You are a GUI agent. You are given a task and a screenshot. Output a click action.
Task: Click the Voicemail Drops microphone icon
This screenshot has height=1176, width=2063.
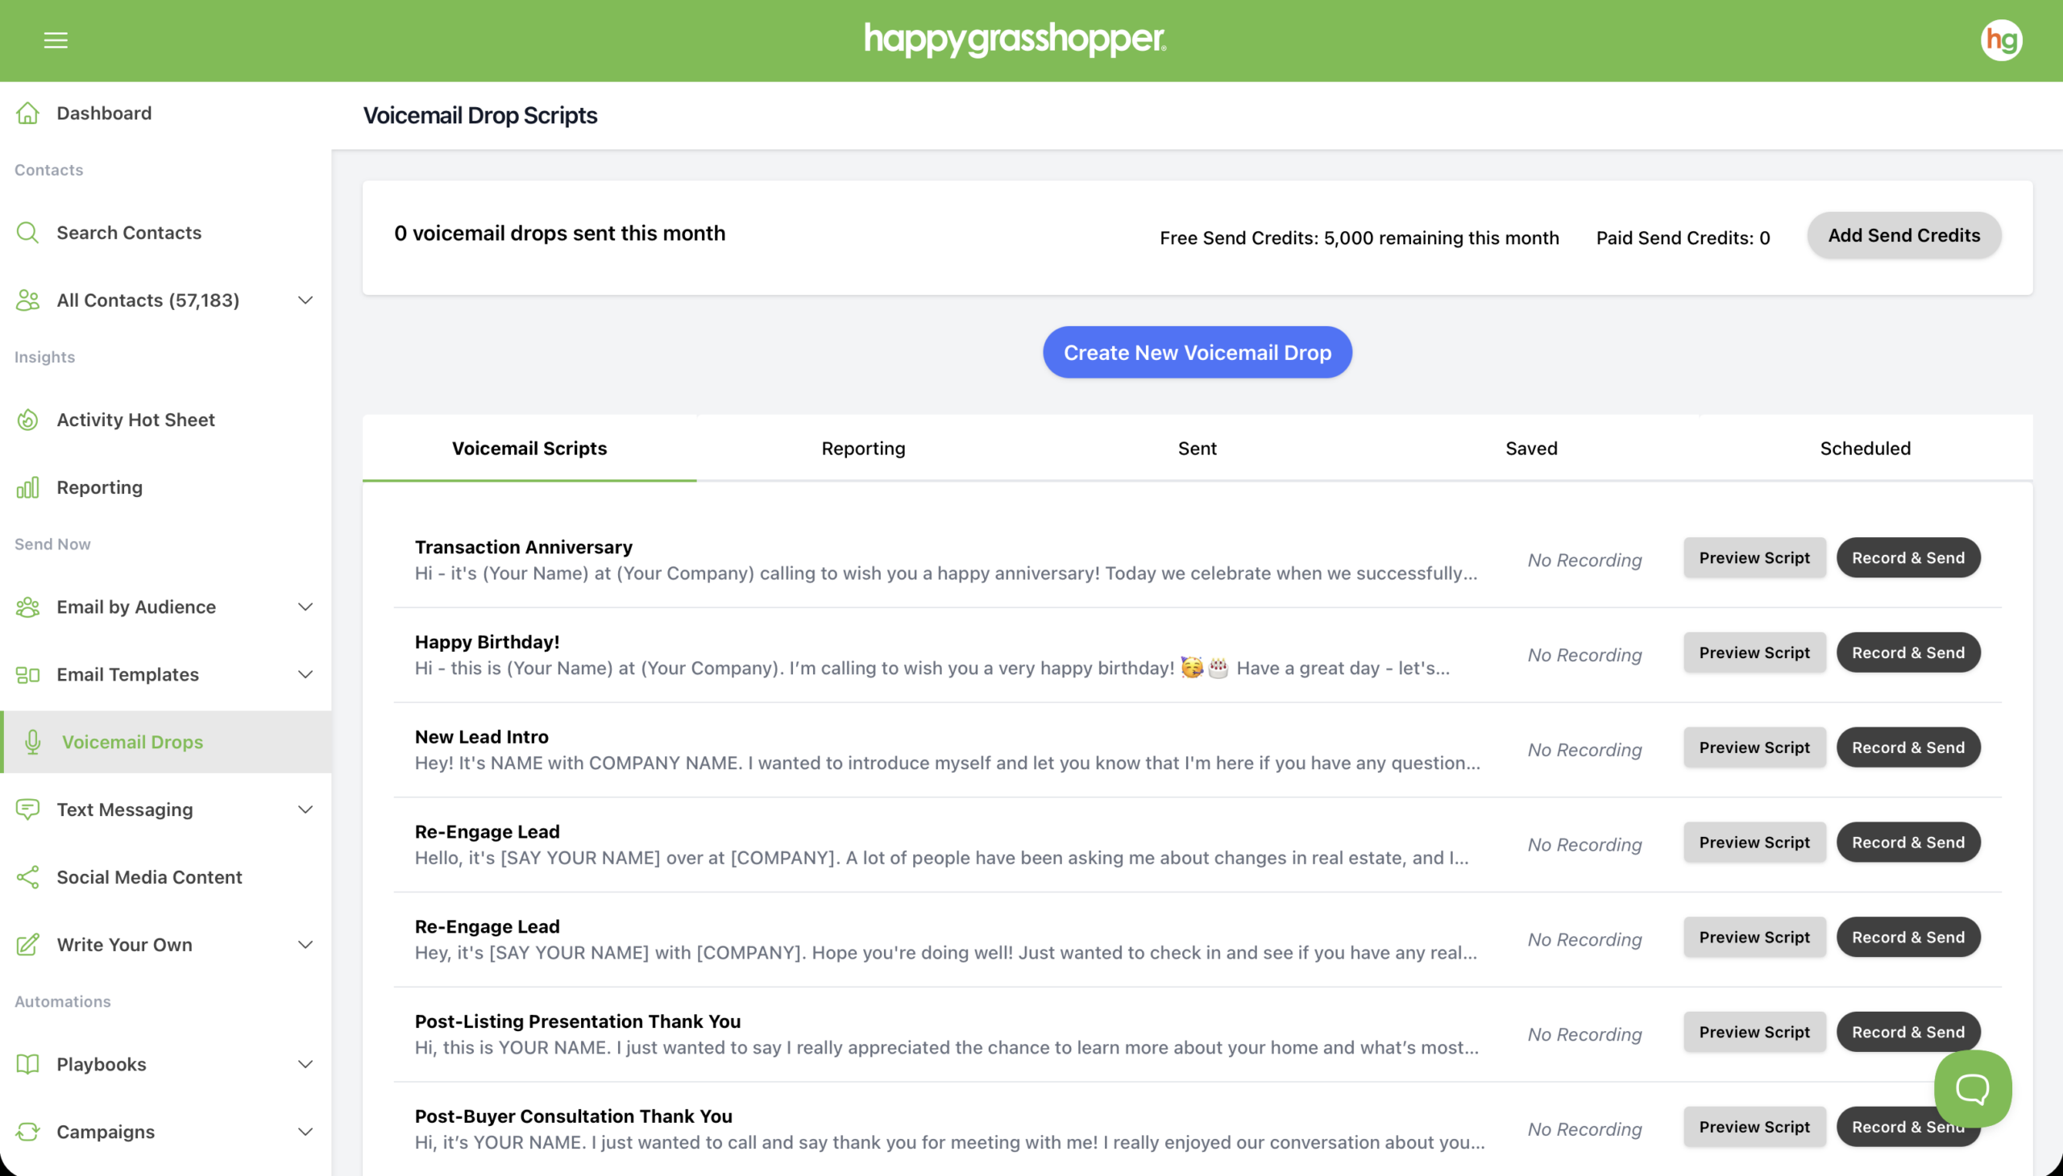tap(32, 743)
